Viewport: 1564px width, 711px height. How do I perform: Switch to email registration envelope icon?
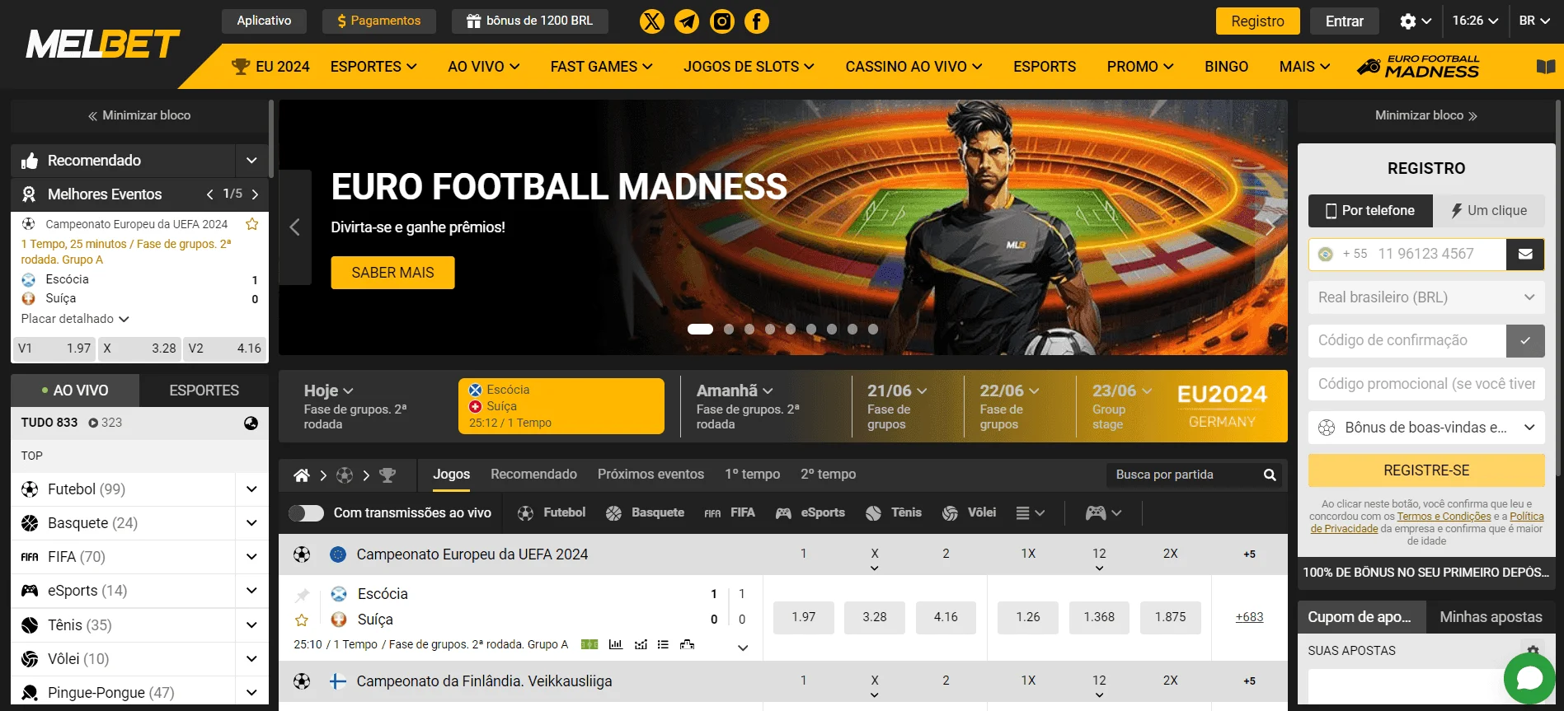(1525, 254)
